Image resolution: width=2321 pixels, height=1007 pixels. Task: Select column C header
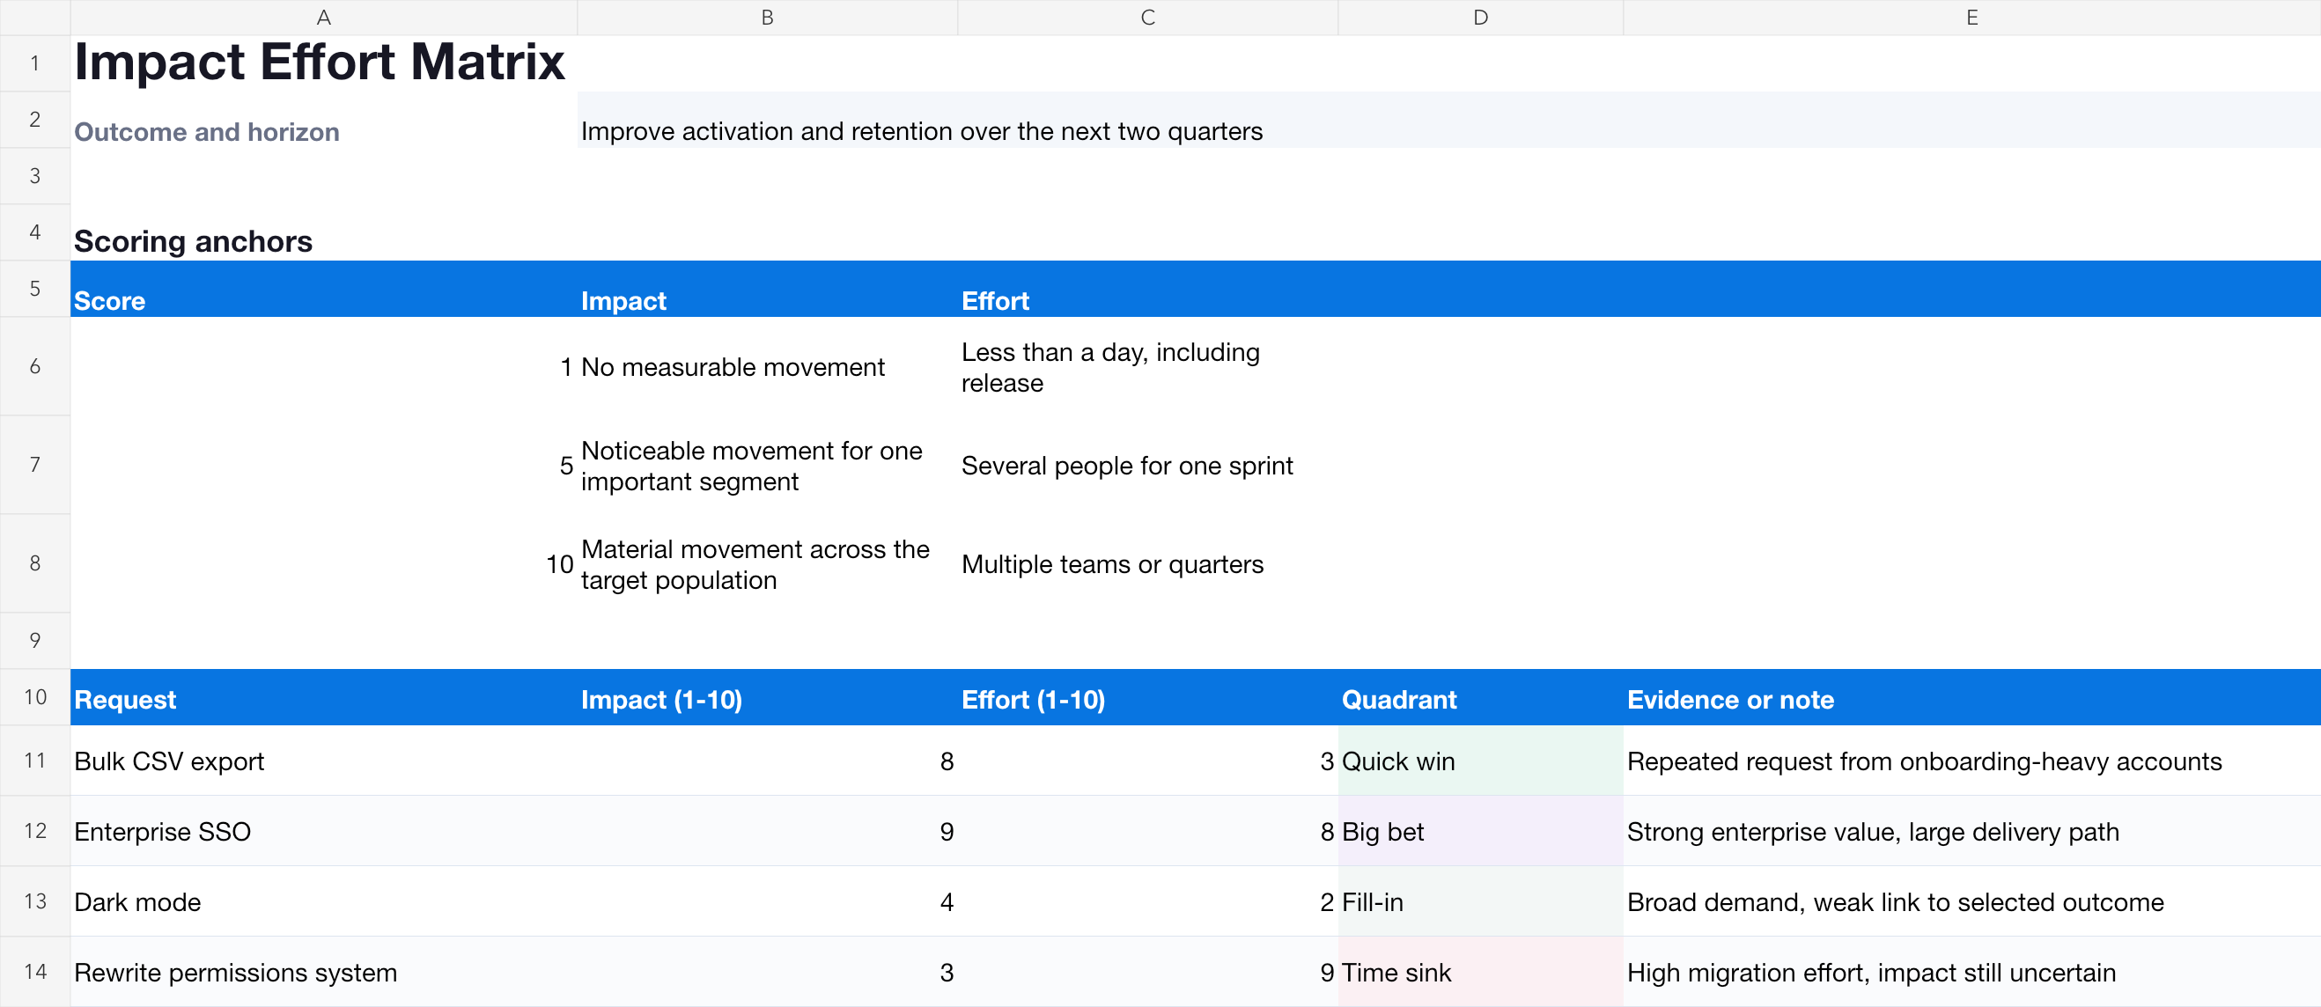point(1147,17)
